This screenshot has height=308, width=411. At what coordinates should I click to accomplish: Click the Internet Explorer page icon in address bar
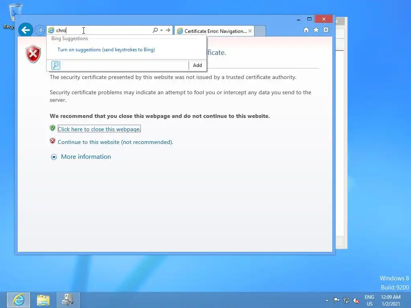51,30
